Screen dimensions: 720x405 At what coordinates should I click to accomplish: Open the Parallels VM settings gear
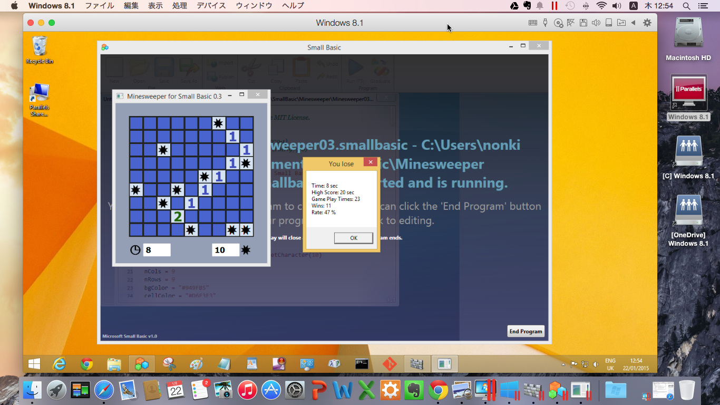pyautogui.click(x=647, y=23)
